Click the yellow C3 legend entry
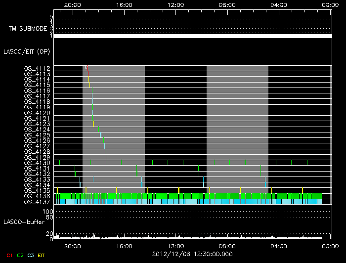 pyautogui.click(x=31, y=255)
